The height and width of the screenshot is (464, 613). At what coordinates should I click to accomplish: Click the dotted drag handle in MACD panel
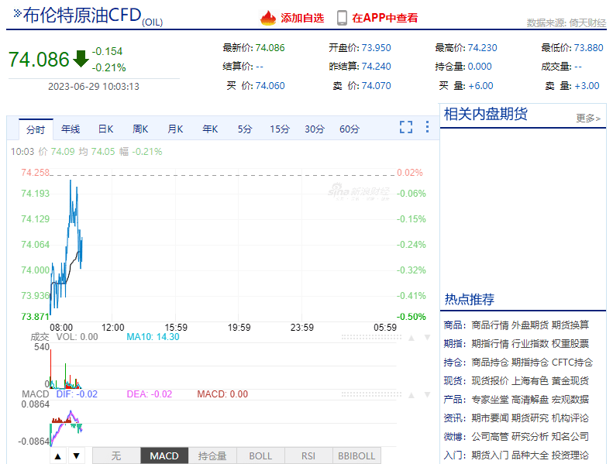click(371, 394)
